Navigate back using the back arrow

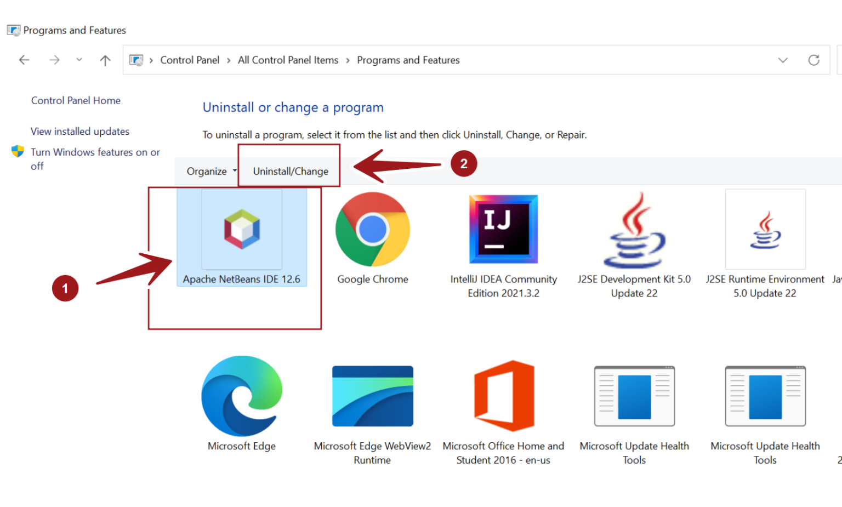24,60
